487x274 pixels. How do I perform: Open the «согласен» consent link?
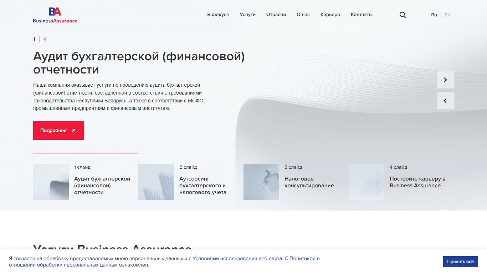point(24,258)
